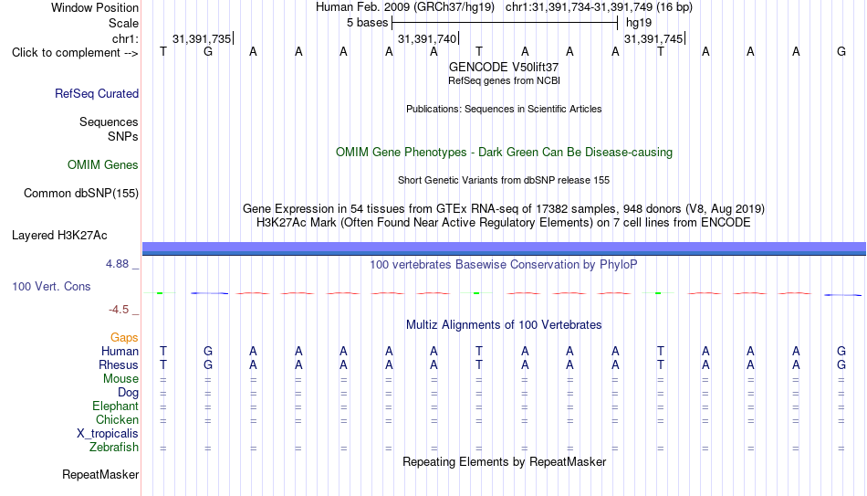
Task: Click the GENCODE V50lift37 track title
Action: [504, 67]
